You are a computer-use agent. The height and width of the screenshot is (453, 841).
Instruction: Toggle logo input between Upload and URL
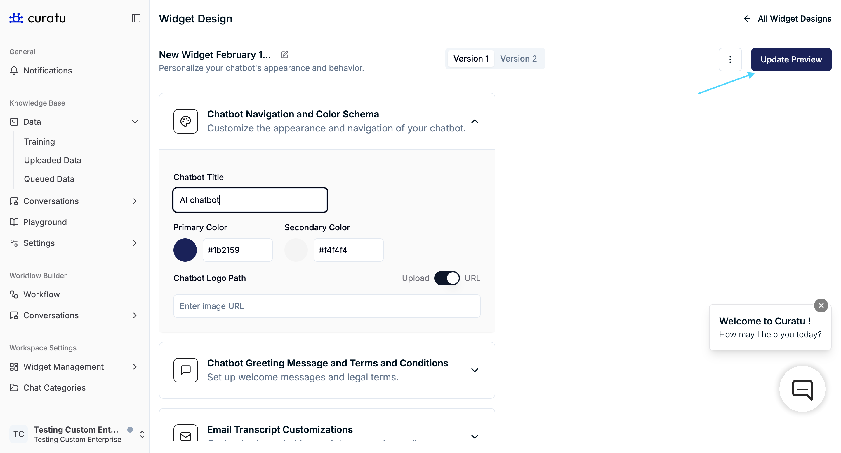coord(446,278)
